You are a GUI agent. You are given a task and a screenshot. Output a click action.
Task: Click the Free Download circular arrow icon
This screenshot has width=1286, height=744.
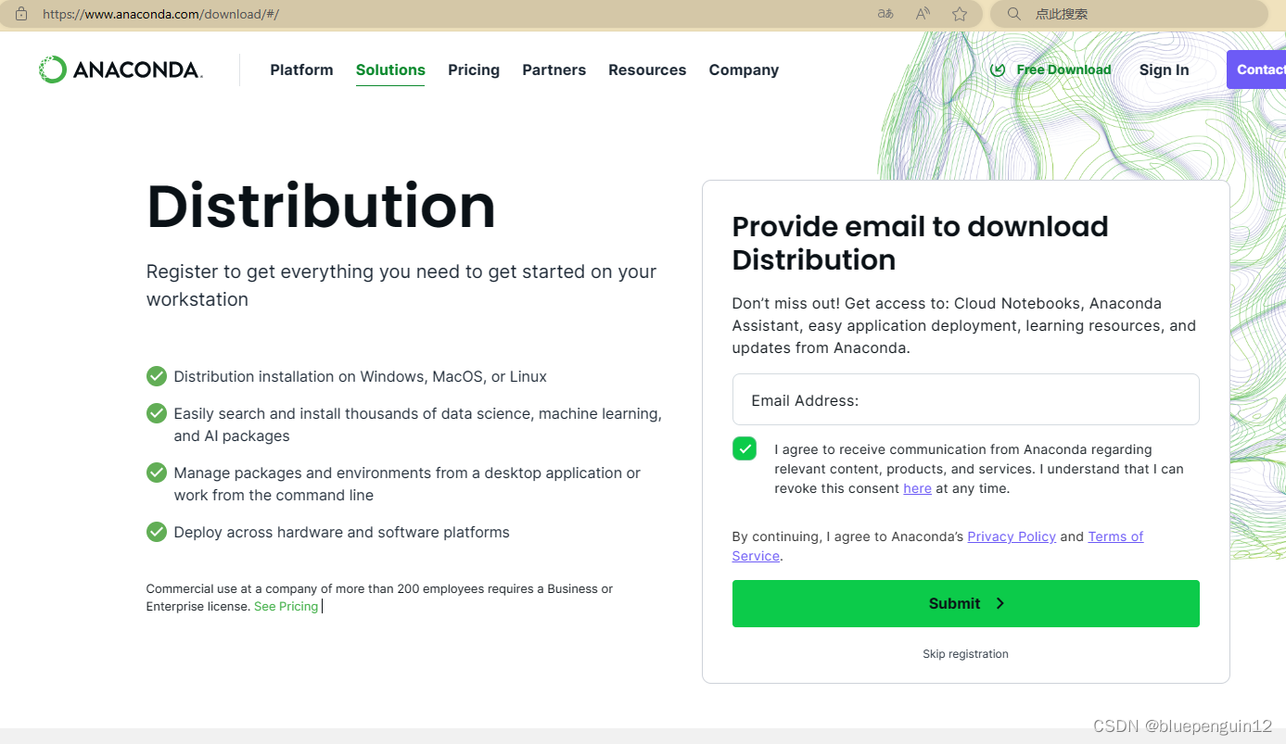tap(998, 69)
